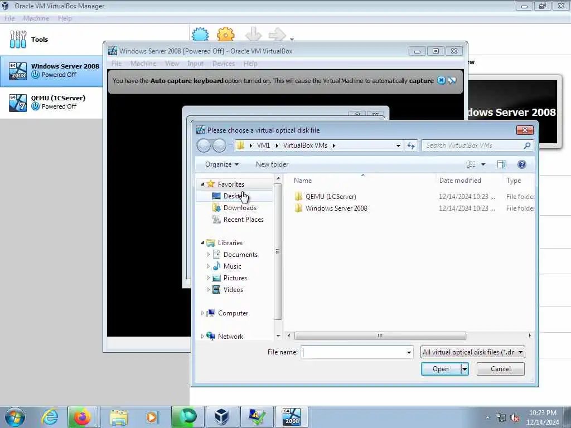This screenshot has height=428, width=571.
Task: Change view using the view icon
Action: coord(471,164)
